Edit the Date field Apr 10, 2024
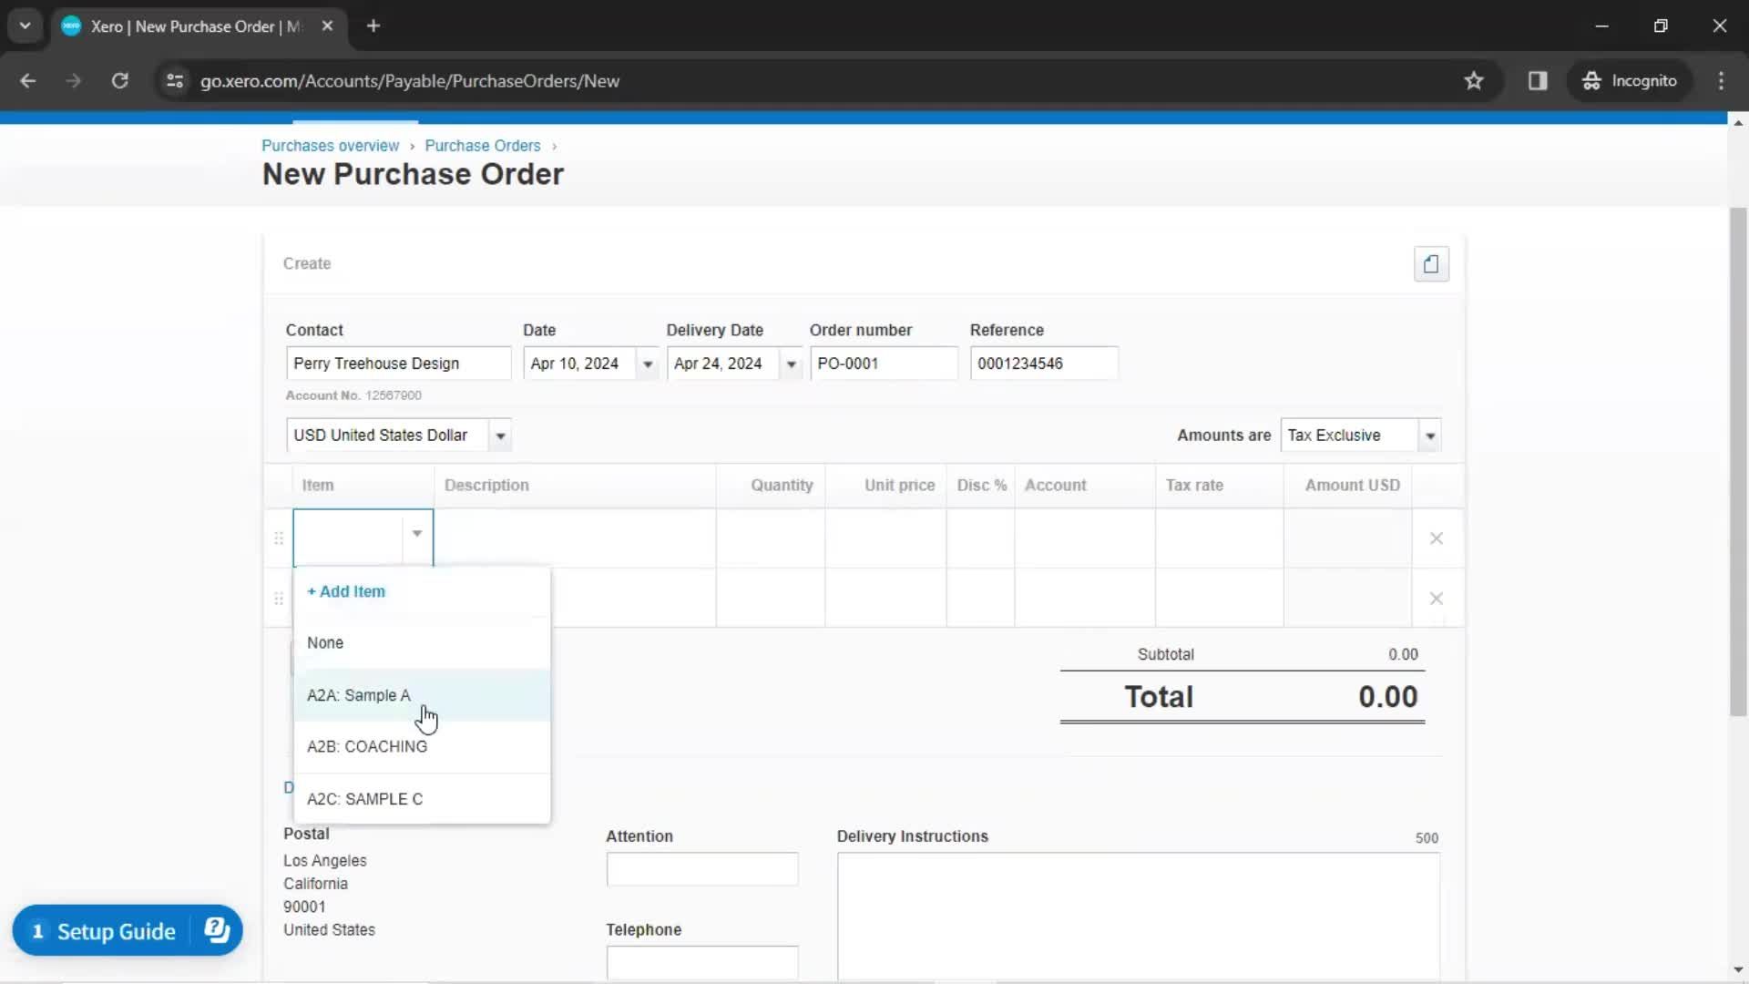 click(579, 364)
